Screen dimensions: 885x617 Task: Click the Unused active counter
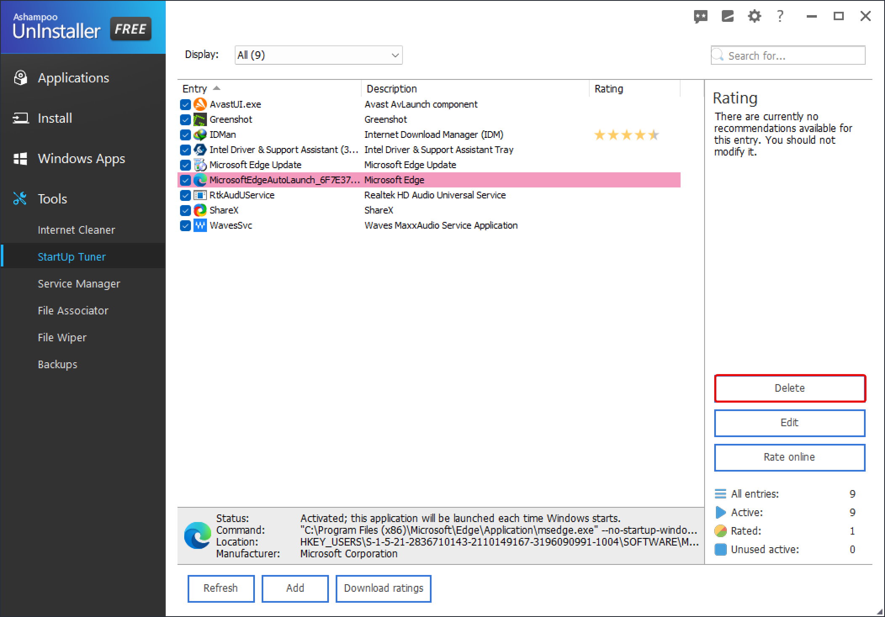click(785, 549)
